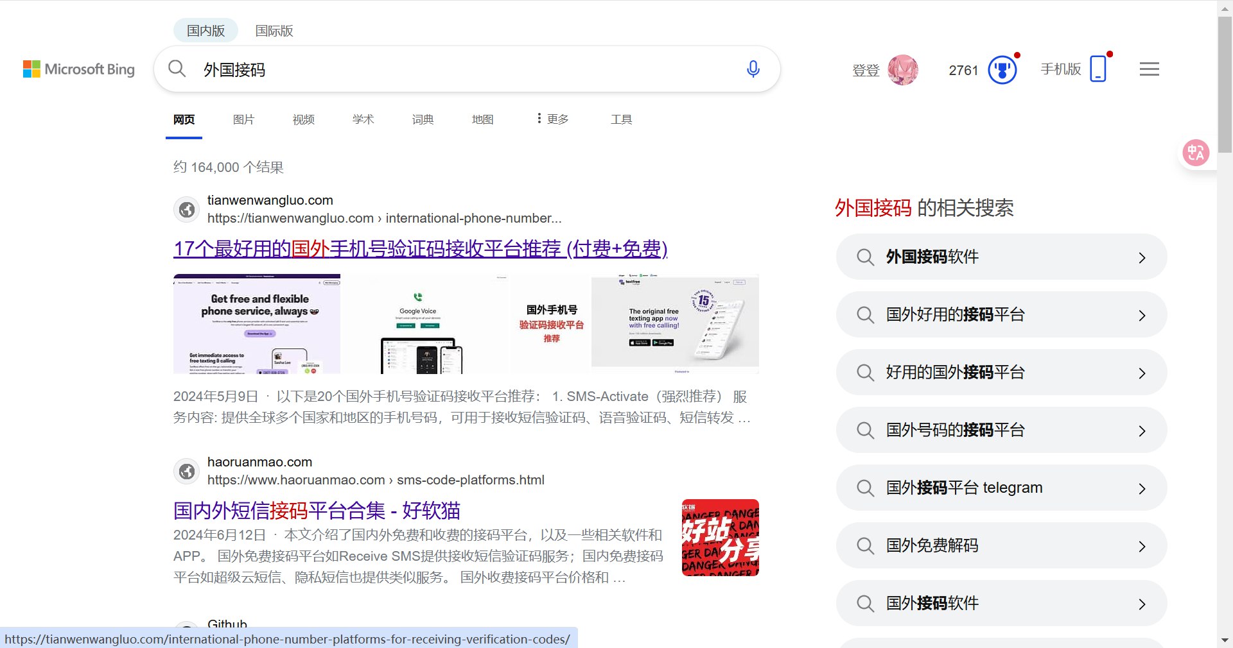Image resolution: width=1233 pixels, height=648 pixels.
Task: Click the pink translate floating icon
Action: pyautogui.click(x=1196, y=153)
